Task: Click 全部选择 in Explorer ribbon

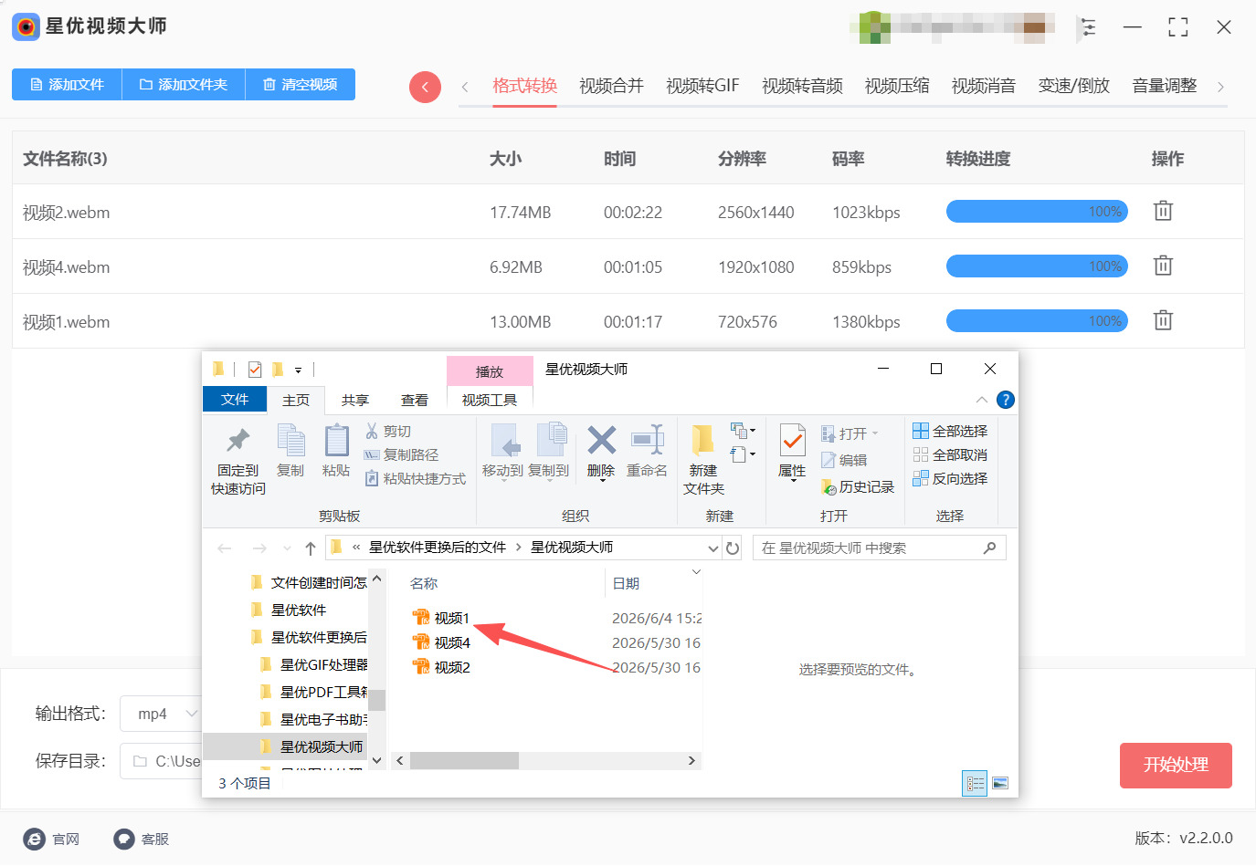Action: [950, 431]
